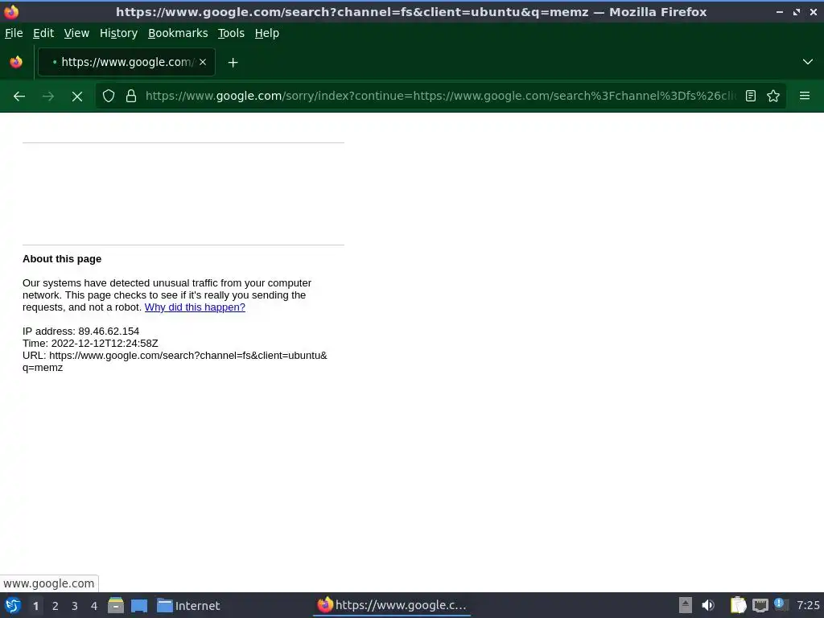Open the Help menu

[x=267, y=33]
